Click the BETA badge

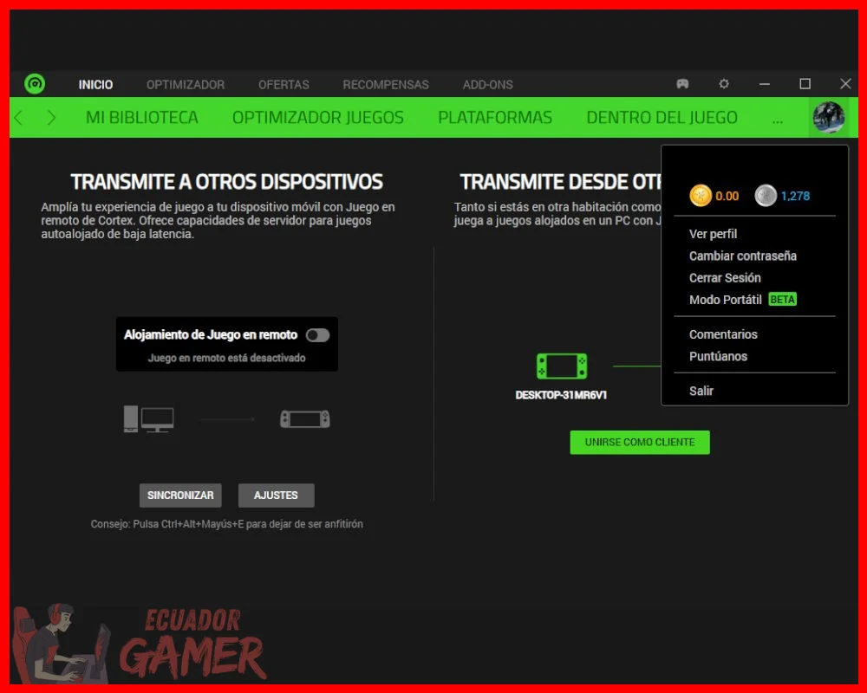(782, 300)
